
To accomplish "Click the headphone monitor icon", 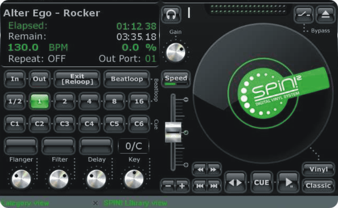I will pos(171,14).
